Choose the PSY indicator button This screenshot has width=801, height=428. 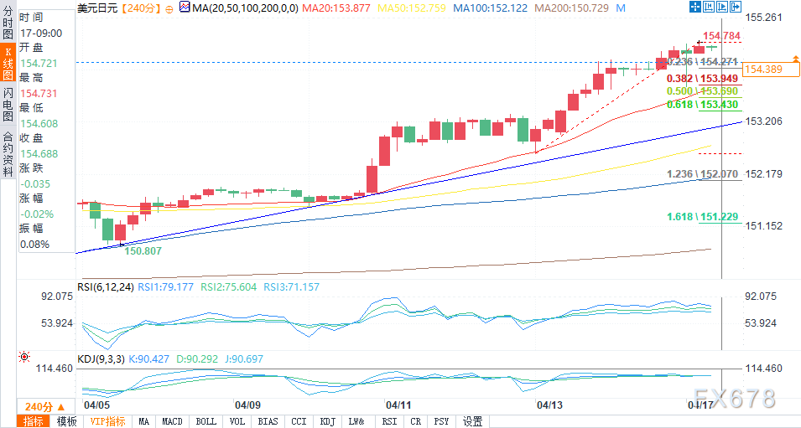pos(441,421)
